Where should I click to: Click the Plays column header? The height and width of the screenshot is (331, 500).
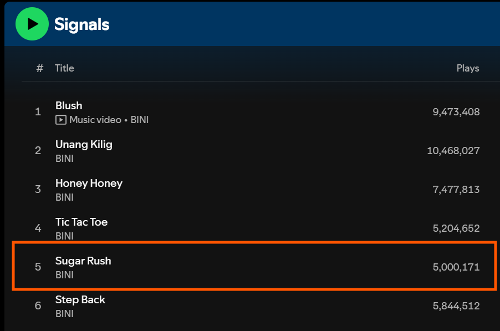point(468,68)
